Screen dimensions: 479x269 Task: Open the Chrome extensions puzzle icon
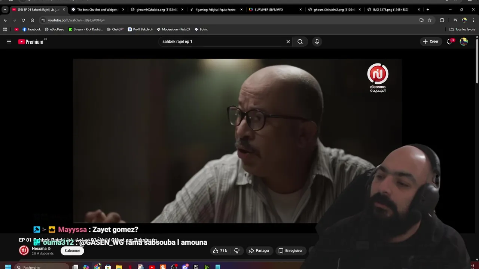pyautogui.click(x=442, y=20)
